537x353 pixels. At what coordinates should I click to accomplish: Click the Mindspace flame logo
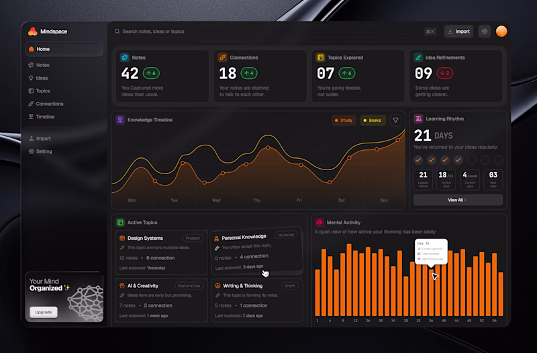(32, 31)
